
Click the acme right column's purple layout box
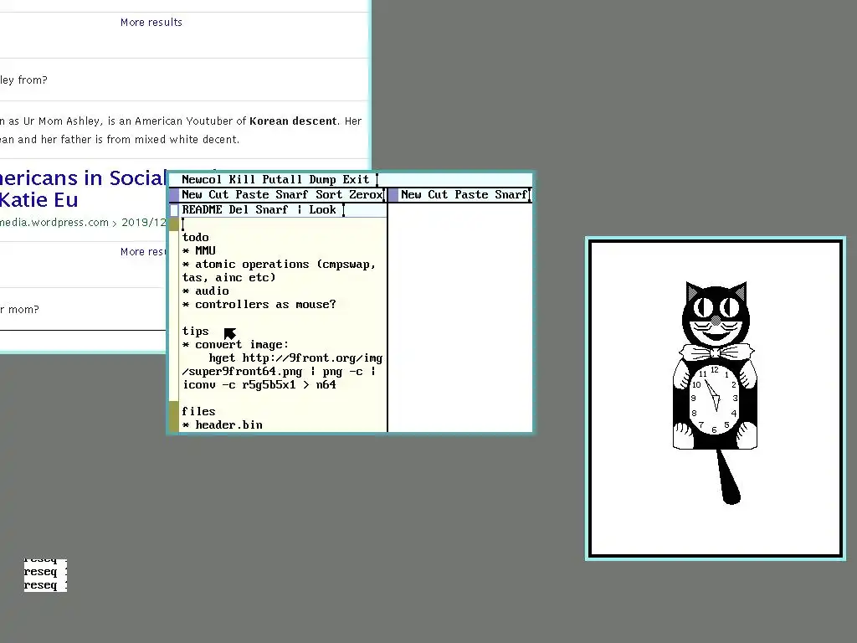point(393,194)
